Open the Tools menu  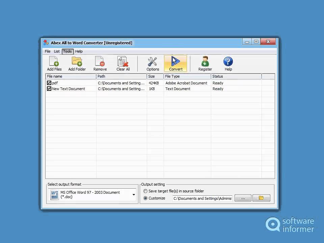(x=67, y=51)
